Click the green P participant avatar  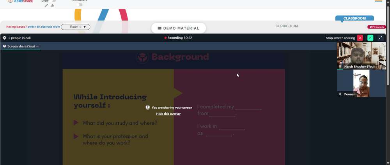(x=370, y=38)
